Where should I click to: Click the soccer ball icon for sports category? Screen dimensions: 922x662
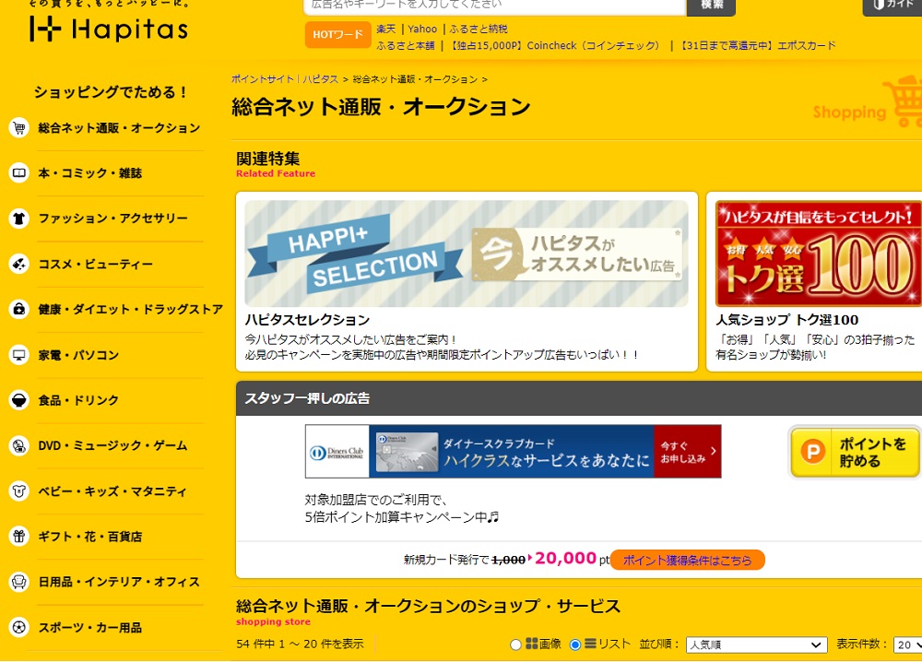(x=18, y=628)
